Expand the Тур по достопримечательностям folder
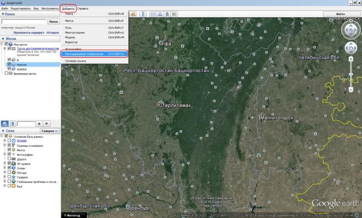 tap(5, 49)
